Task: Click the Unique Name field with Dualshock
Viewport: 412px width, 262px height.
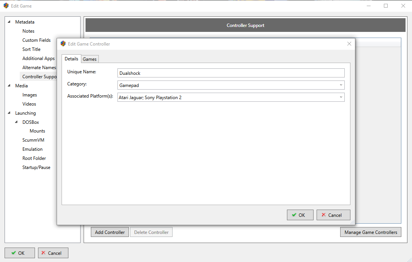Action: pos(231,73)
